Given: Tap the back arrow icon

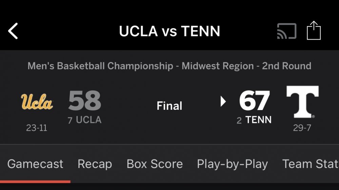Looking at the screenshot, I should click(13, 31).
